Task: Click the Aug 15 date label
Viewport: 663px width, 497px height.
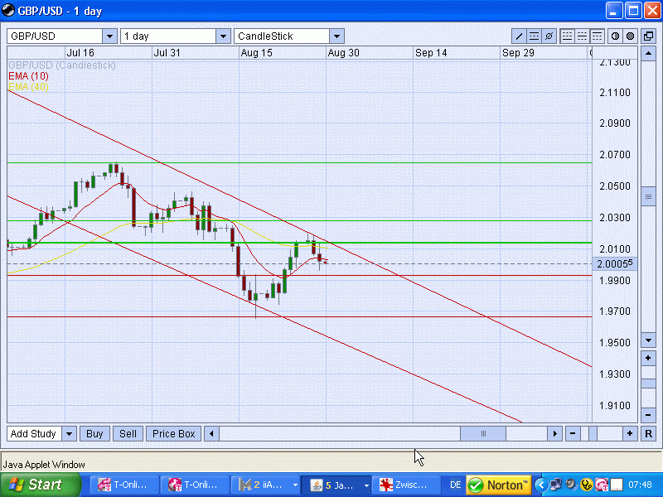Action: tap(256, 53)
